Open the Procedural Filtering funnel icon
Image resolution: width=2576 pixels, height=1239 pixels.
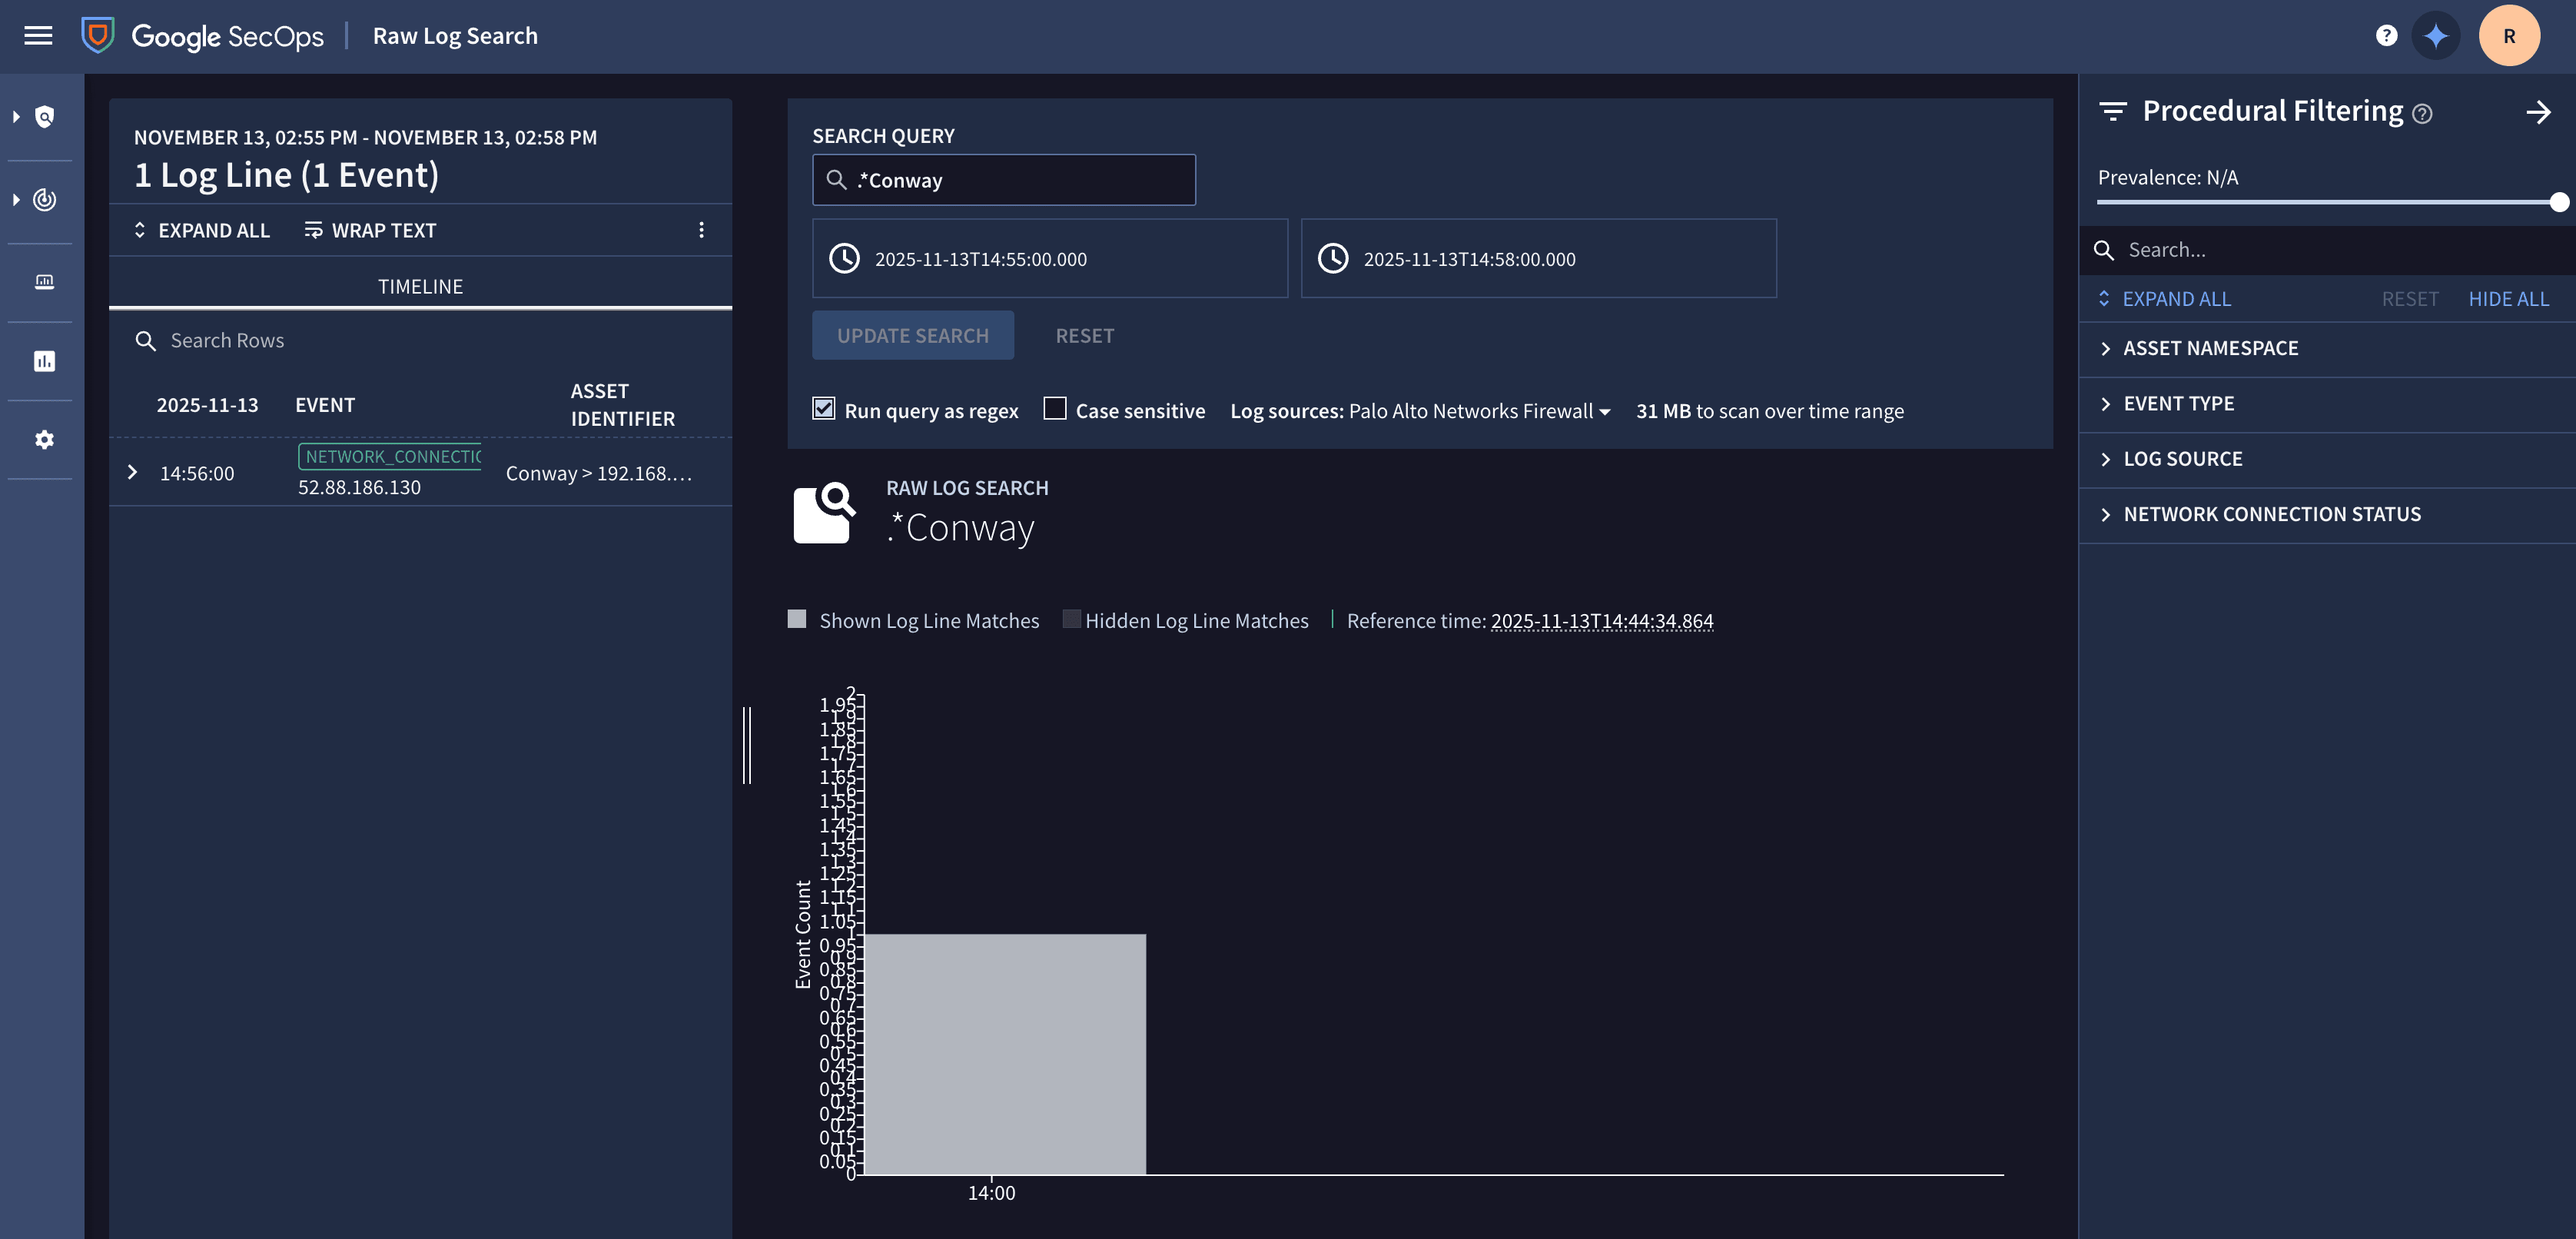tap(2115, 111)
